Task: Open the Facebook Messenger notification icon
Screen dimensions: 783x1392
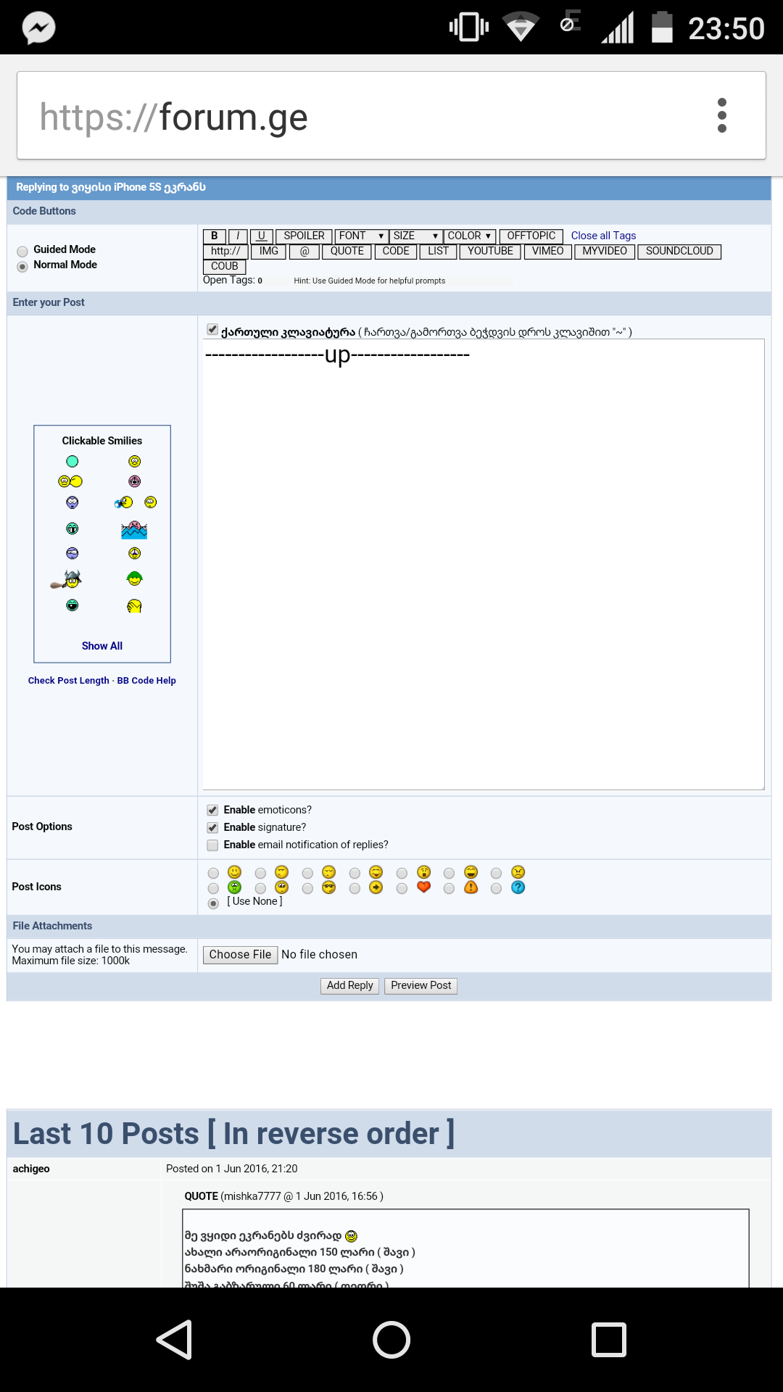Action: tap(38, 28)
